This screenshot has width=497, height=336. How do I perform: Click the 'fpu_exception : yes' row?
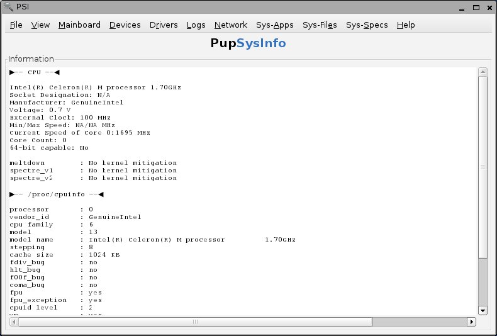click(x=56, y=301)
